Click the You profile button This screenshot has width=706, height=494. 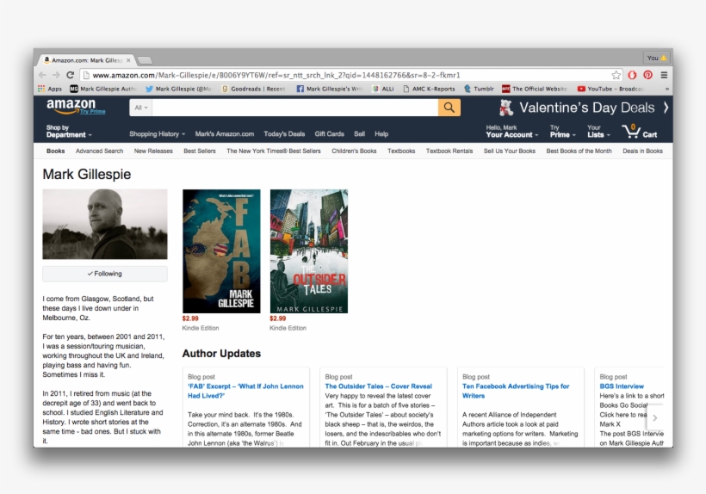click(x=656, y=58)
